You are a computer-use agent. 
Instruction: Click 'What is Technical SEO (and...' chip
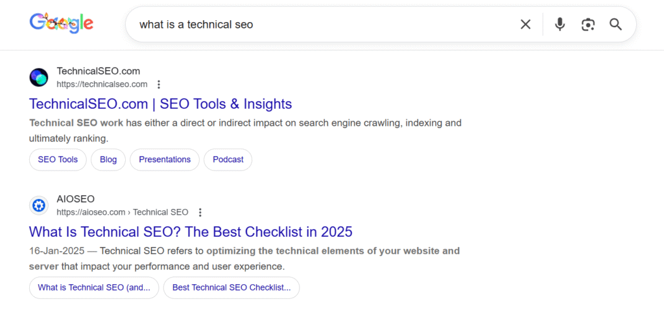click(94, 288)
